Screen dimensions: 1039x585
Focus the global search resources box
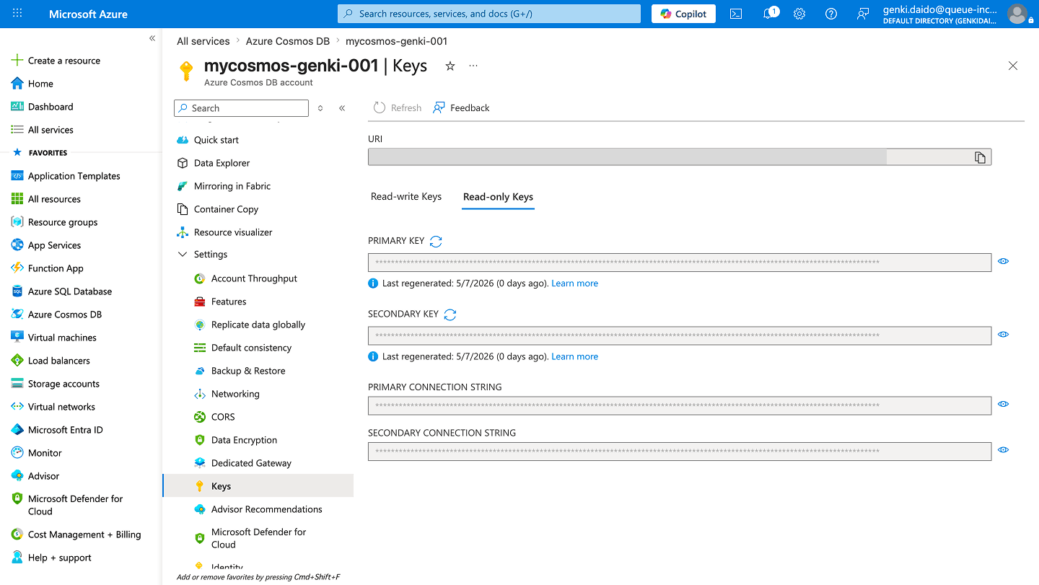[x=489, y=14]
